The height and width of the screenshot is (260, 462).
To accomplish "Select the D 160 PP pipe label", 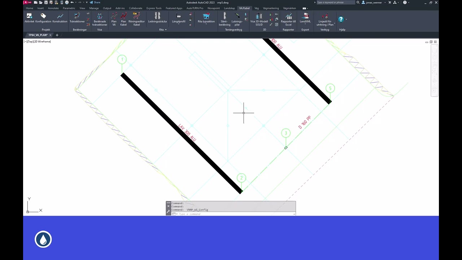I will tap(305, 122).
